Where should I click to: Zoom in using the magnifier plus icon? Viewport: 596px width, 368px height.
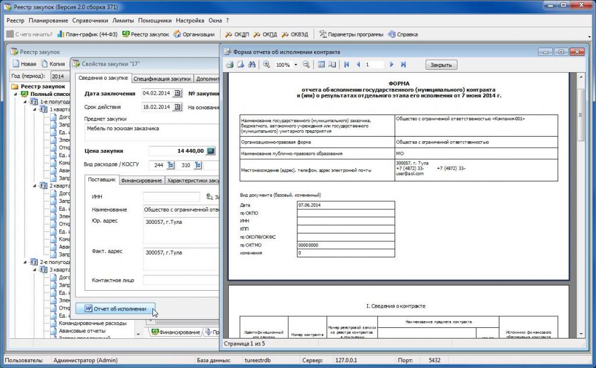pyautogui.click(x=267, y=65)
